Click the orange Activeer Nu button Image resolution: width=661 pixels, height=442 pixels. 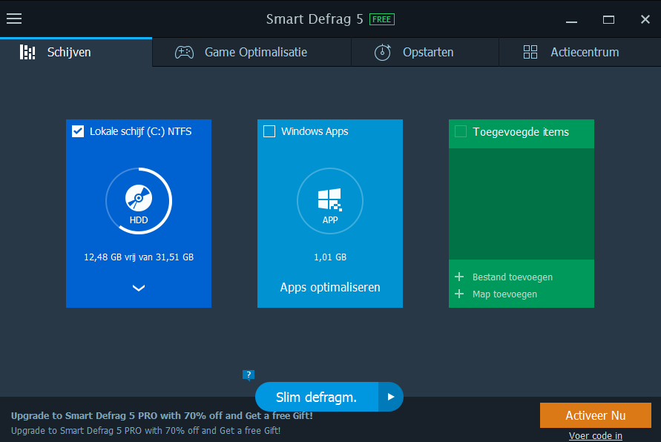tap(595, 415)
